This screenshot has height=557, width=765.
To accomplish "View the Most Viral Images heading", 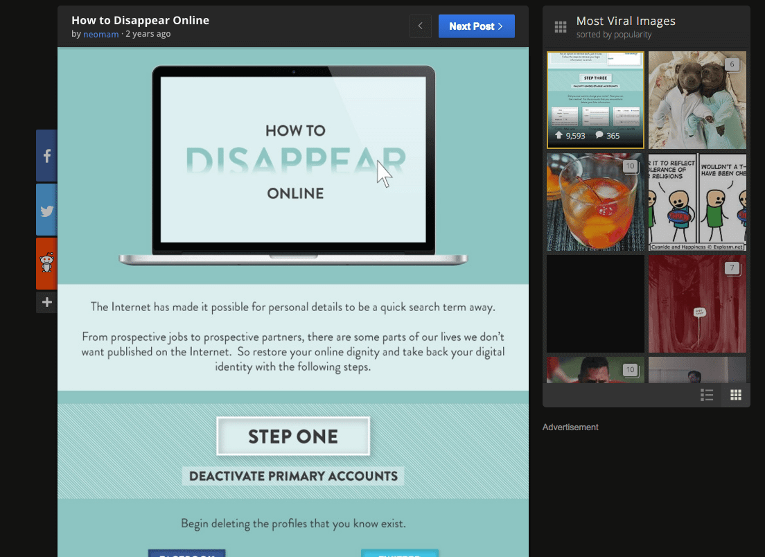I will (x=626, y=21).
